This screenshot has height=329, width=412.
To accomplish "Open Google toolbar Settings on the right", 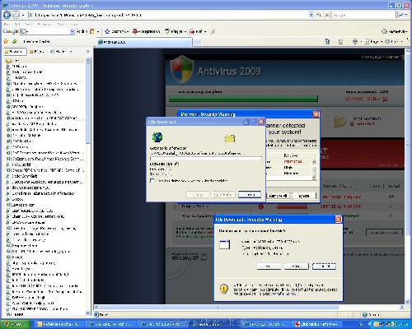I will (x=394, y=31).
